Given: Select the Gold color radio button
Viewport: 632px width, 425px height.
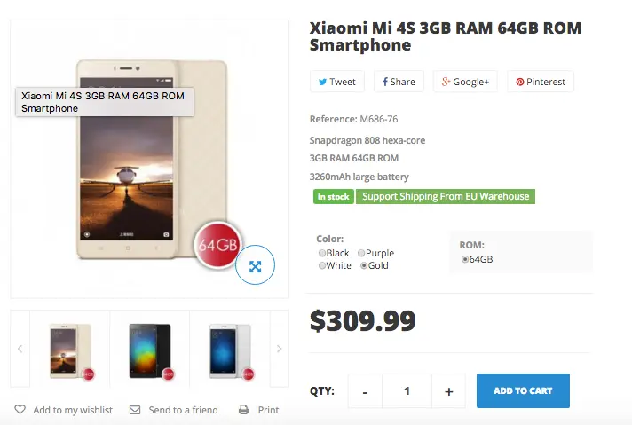Looking at the screenshot, I should pos(364,265).
